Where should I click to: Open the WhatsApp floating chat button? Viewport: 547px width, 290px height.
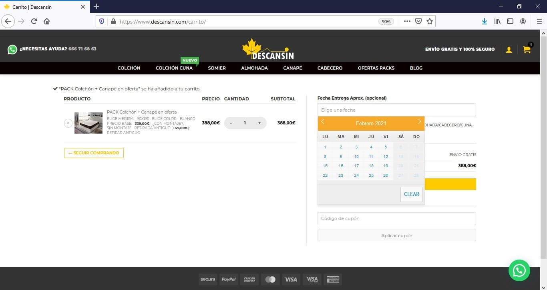click(519, 270)
